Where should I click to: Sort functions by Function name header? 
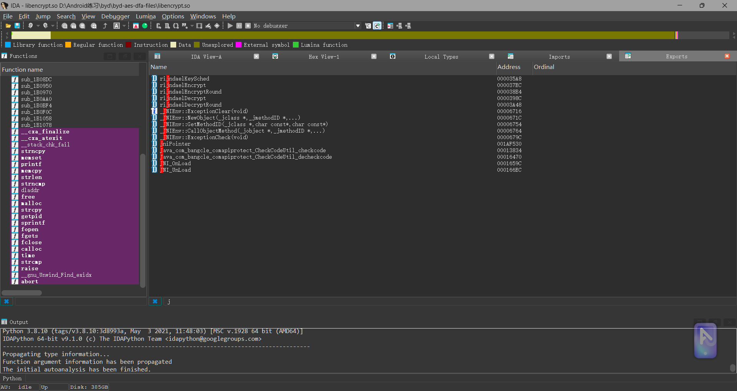(x=69, y=69)
